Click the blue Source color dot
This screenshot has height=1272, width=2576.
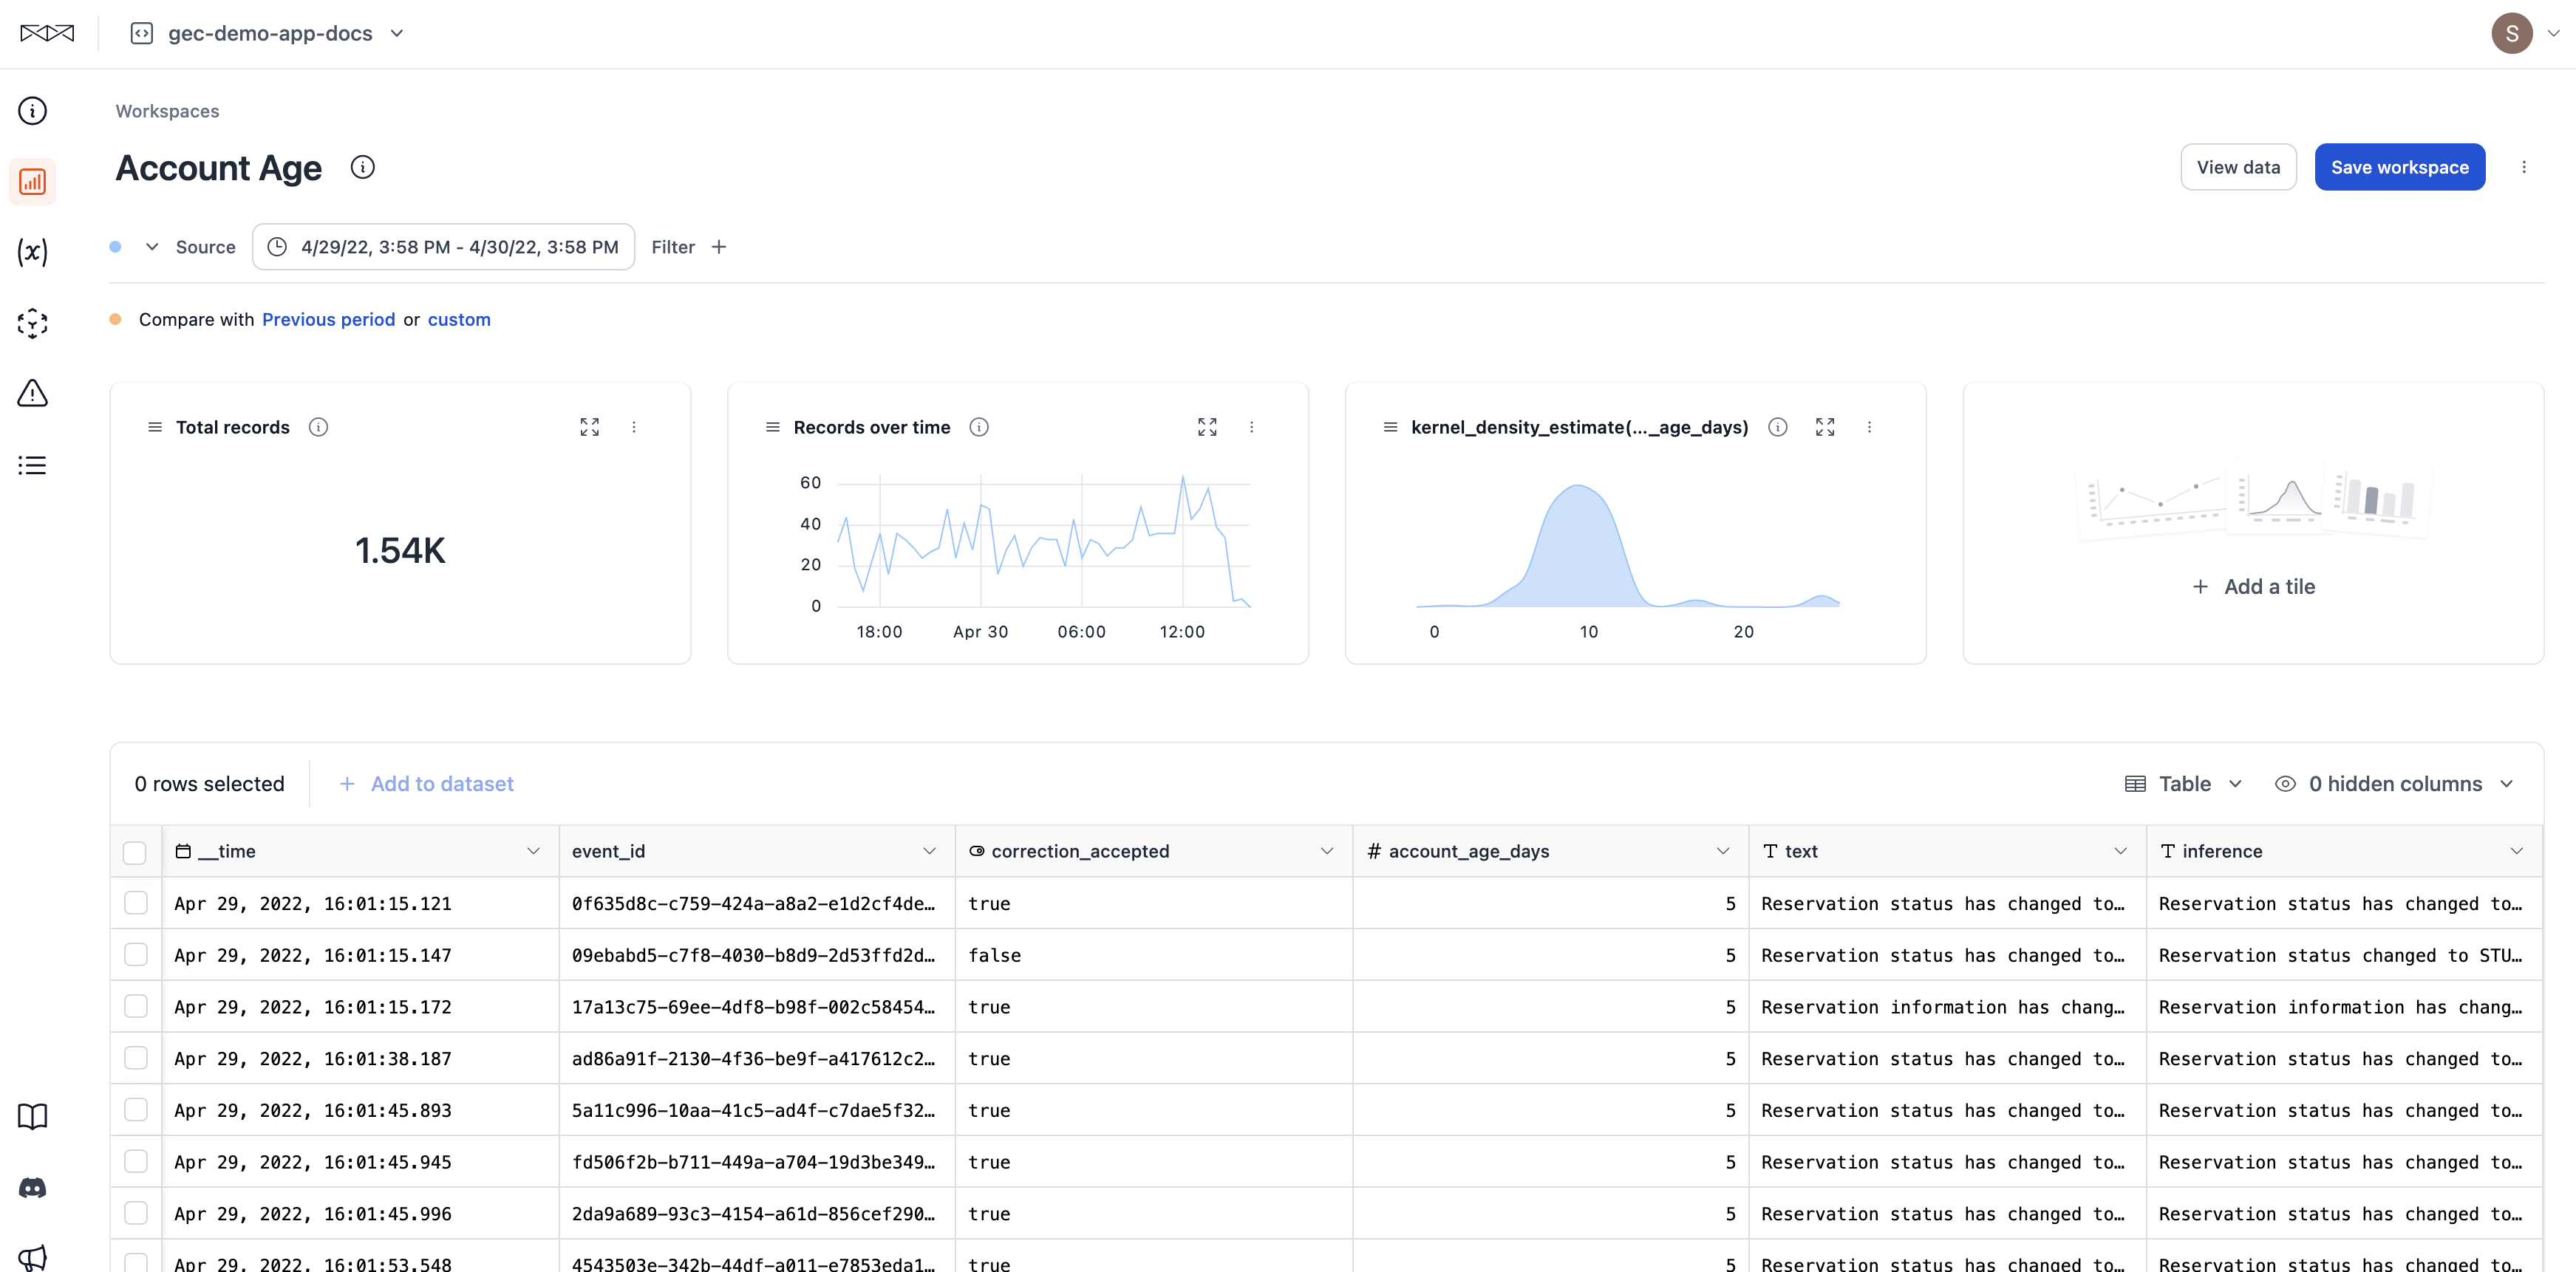(x=116, y=247)
